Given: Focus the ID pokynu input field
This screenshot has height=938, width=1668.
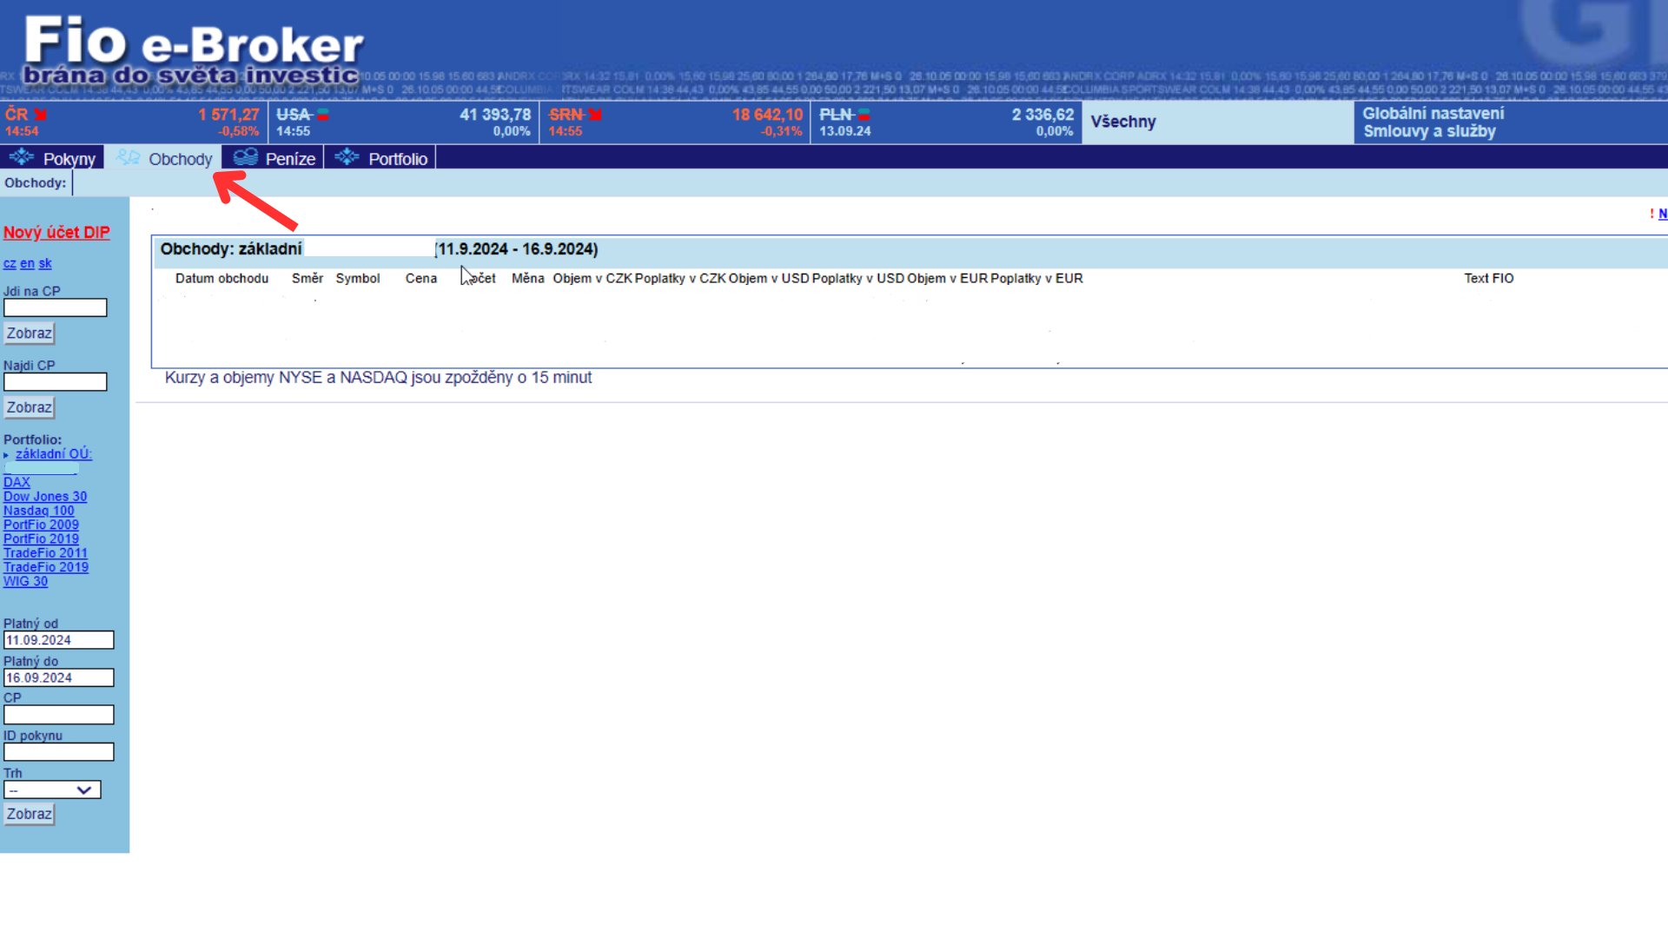Looking at the screenshot, I should coord(58,752).
